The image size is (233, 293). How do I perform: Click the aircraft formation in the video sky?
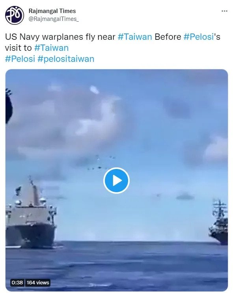point(101,162)
